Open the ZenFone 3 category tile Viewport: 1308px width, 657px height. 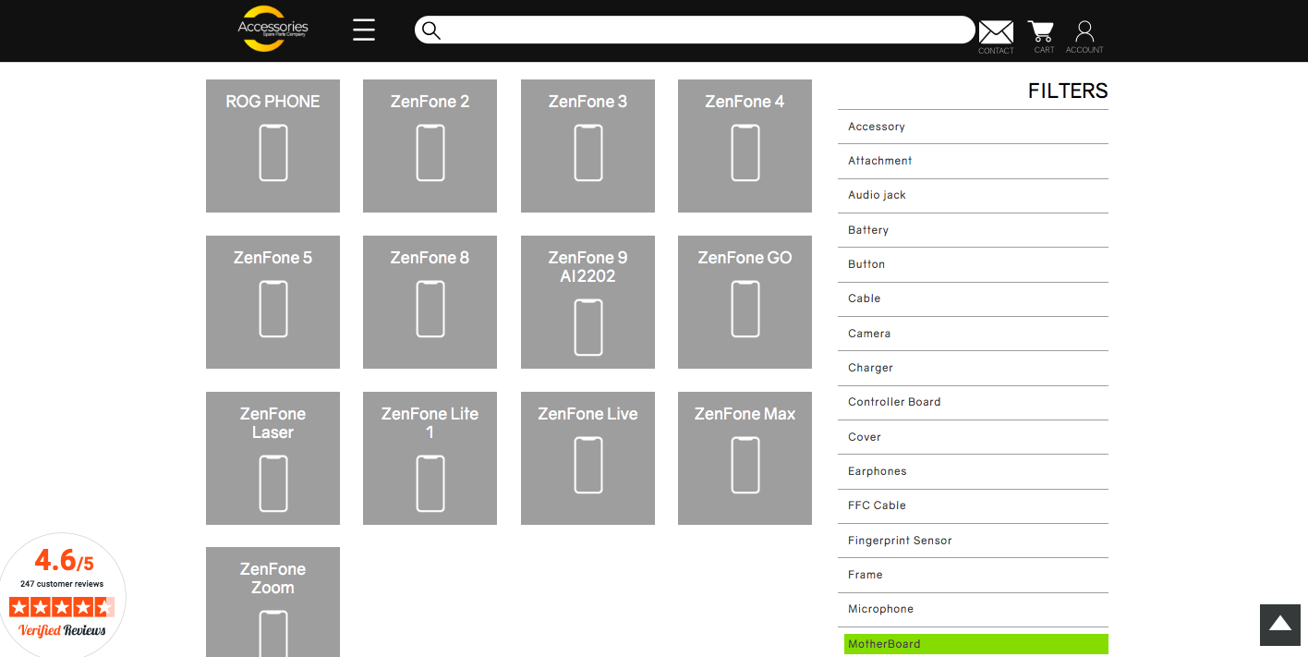(587, 146)
